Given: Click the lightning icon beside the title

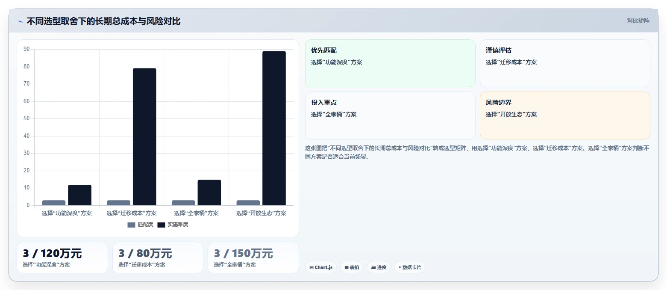Looking at the screenshot, I should click(x=20, y=21).
